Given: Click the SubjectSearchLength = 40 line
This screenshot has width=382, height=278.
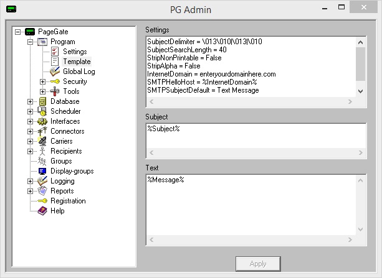Looking at the screenshot, I should pos(187,50).
